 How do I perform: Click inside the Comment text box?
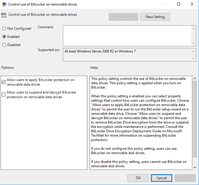coord(127,36)
